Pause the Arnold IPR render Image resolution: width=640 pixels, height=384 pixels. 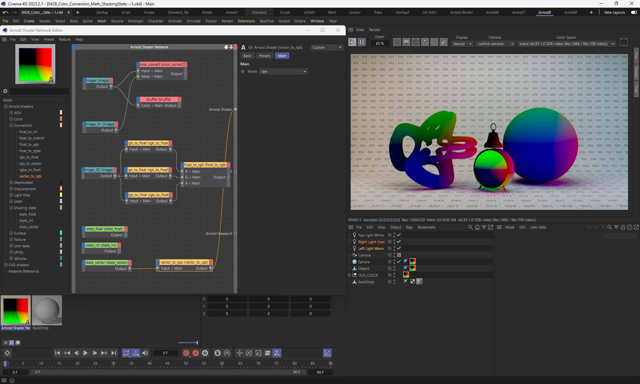(361, 42)
